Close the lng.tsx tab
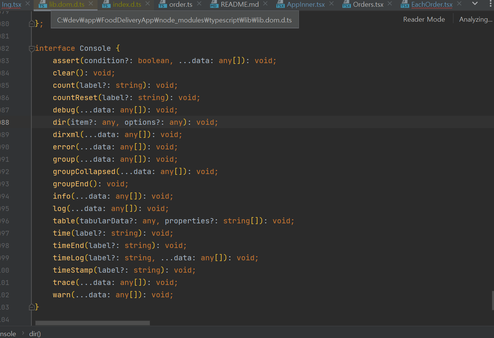This screenshot has height=338, width=494. tap(28, 4)
